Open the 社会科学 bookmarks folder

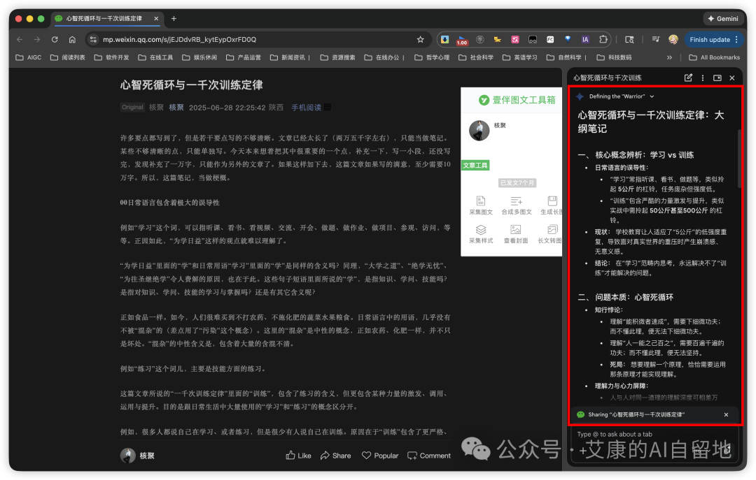476,57
